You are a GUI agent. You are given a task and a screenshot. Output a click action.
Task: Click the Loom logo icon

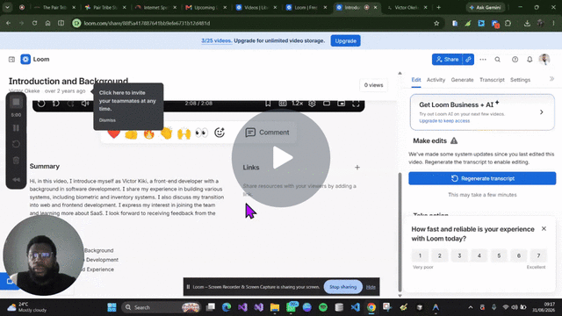pyautogui.click(x=25, y=59)
